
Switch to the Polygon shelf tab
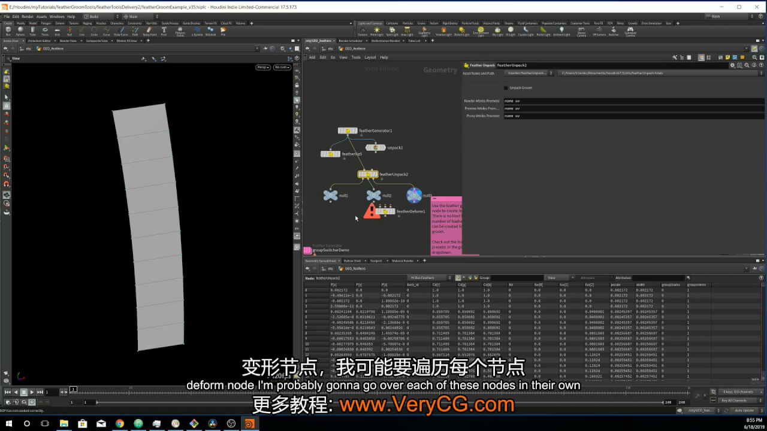pyautogui.click(x=46, y=23)
